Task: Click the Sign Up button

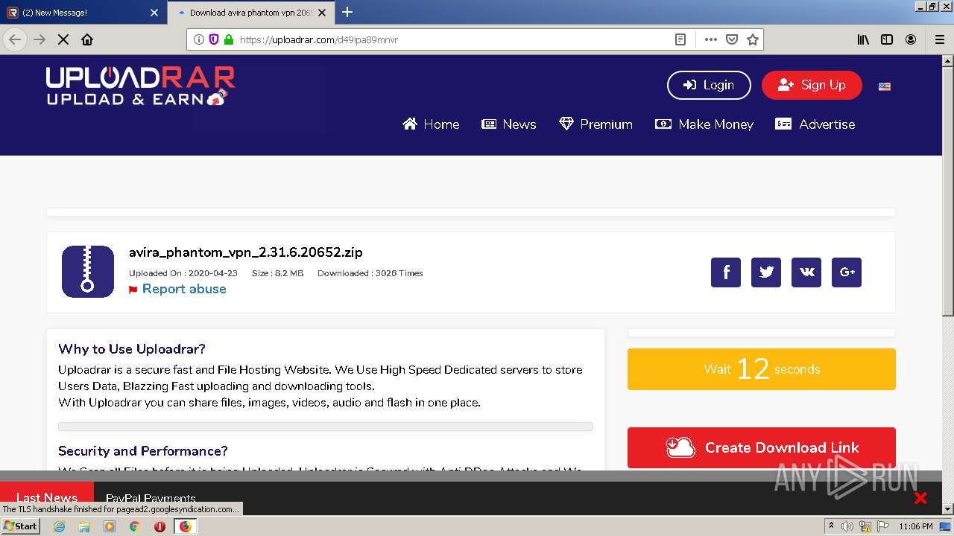Action: pos(812,85)
